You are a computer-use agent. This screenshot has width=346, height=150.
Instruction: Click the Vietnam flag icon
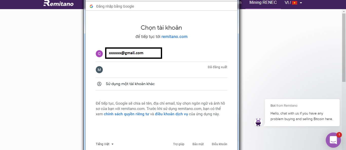[294, 3]
